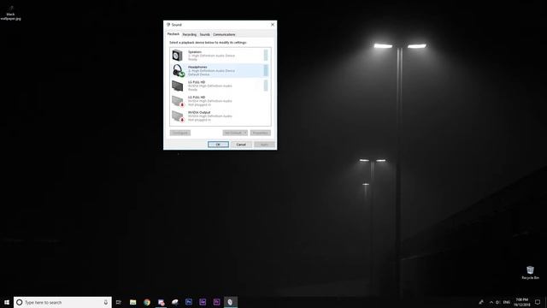547x308 pixels.
Task: Click the Speakers device name text
Action: point(195,51)
